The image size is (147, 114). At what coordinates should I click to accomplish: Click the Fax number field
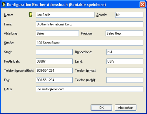(x=54, y=80)
